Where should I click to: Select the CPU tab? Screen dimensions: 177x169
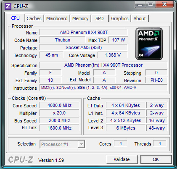coord(15,18)
